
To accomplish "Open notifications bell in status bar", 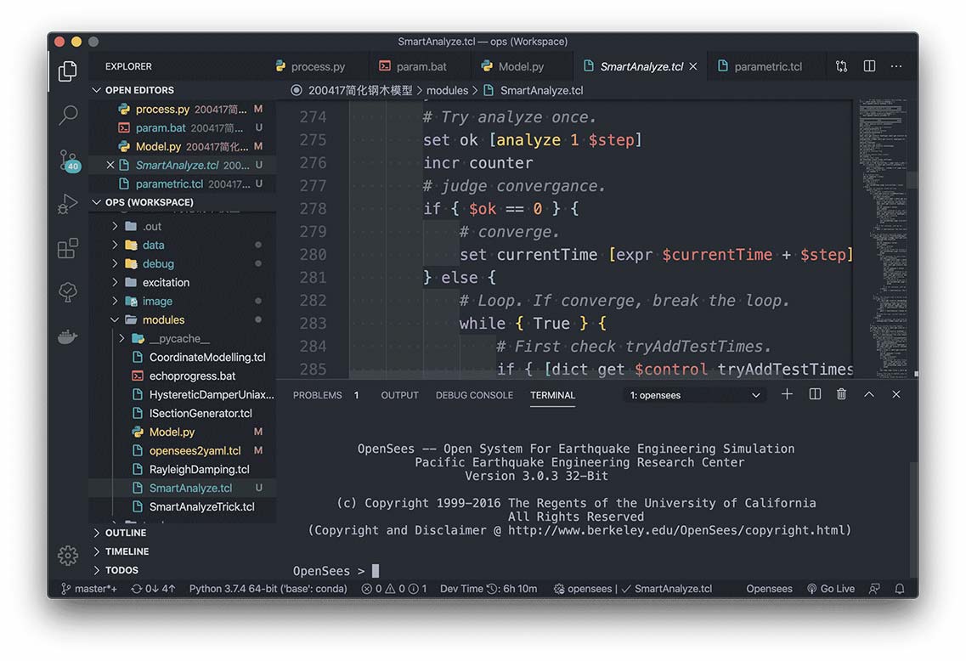I will (900, 588).
